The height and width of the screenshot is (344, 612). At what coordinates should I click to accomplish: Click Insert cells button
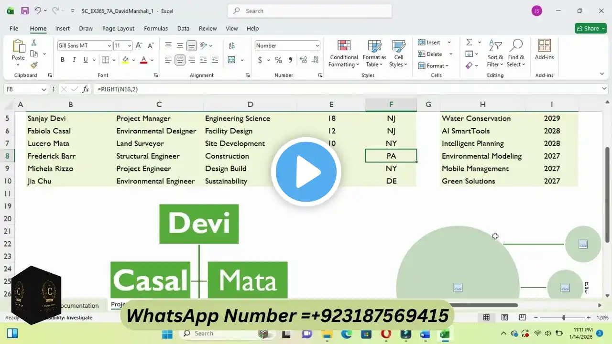pos(429,43)
